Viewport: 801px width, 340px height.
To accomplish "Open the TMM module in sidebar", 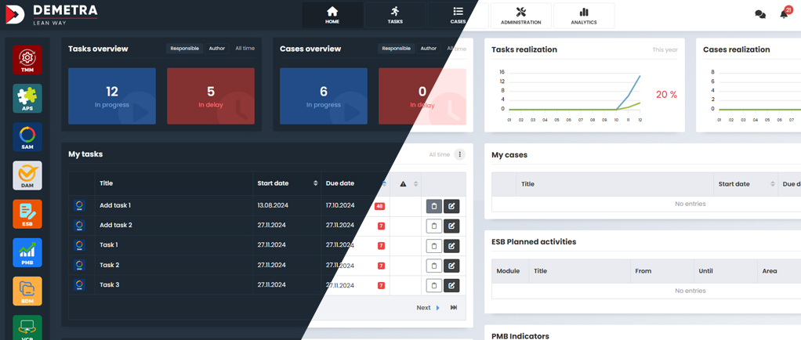I will 27,60.
